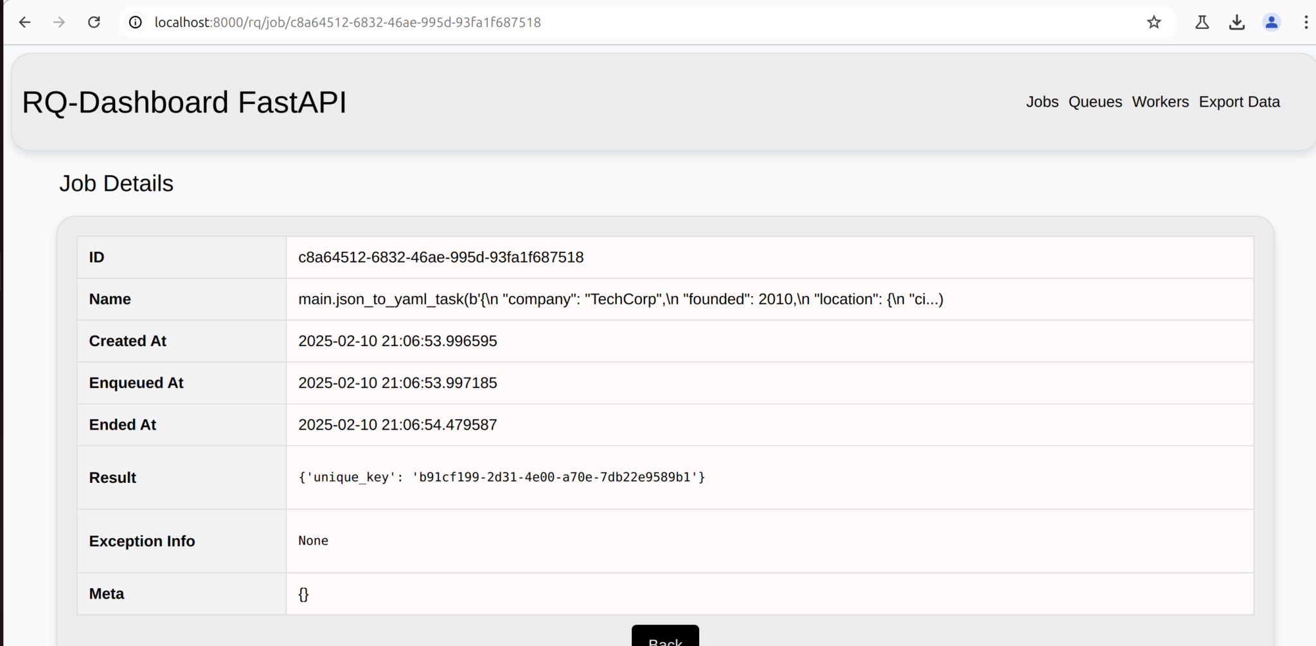Open the browser Downloads icon
The height and width of the screenshot is (646, 1316).
(x=1237, y=22)
